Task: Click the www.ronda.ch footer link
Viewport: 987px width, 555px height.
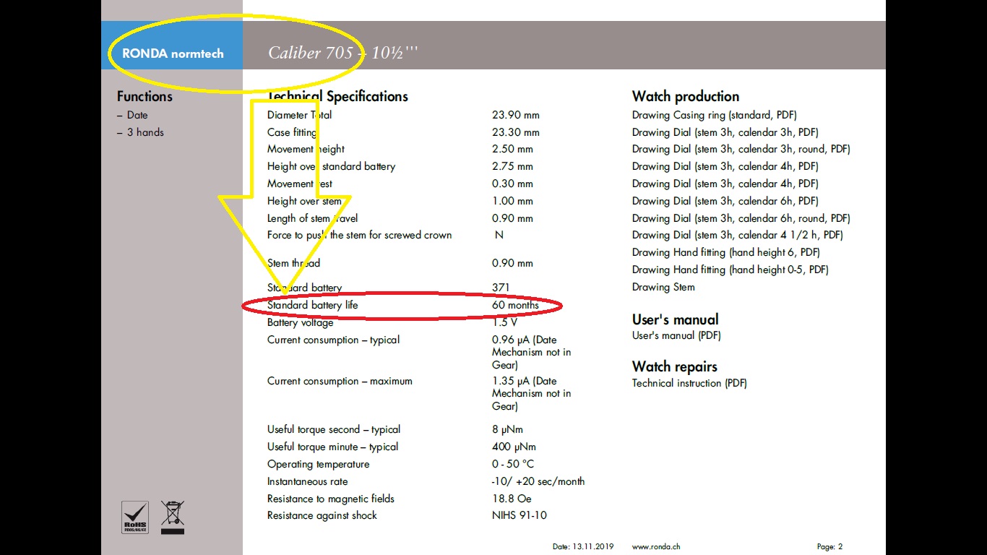Action: click(x=655, y=547)
